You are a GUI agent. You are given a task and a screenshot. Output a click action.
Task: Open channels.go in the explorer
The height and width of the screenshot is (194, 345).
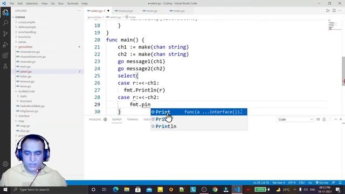(27, 62)
